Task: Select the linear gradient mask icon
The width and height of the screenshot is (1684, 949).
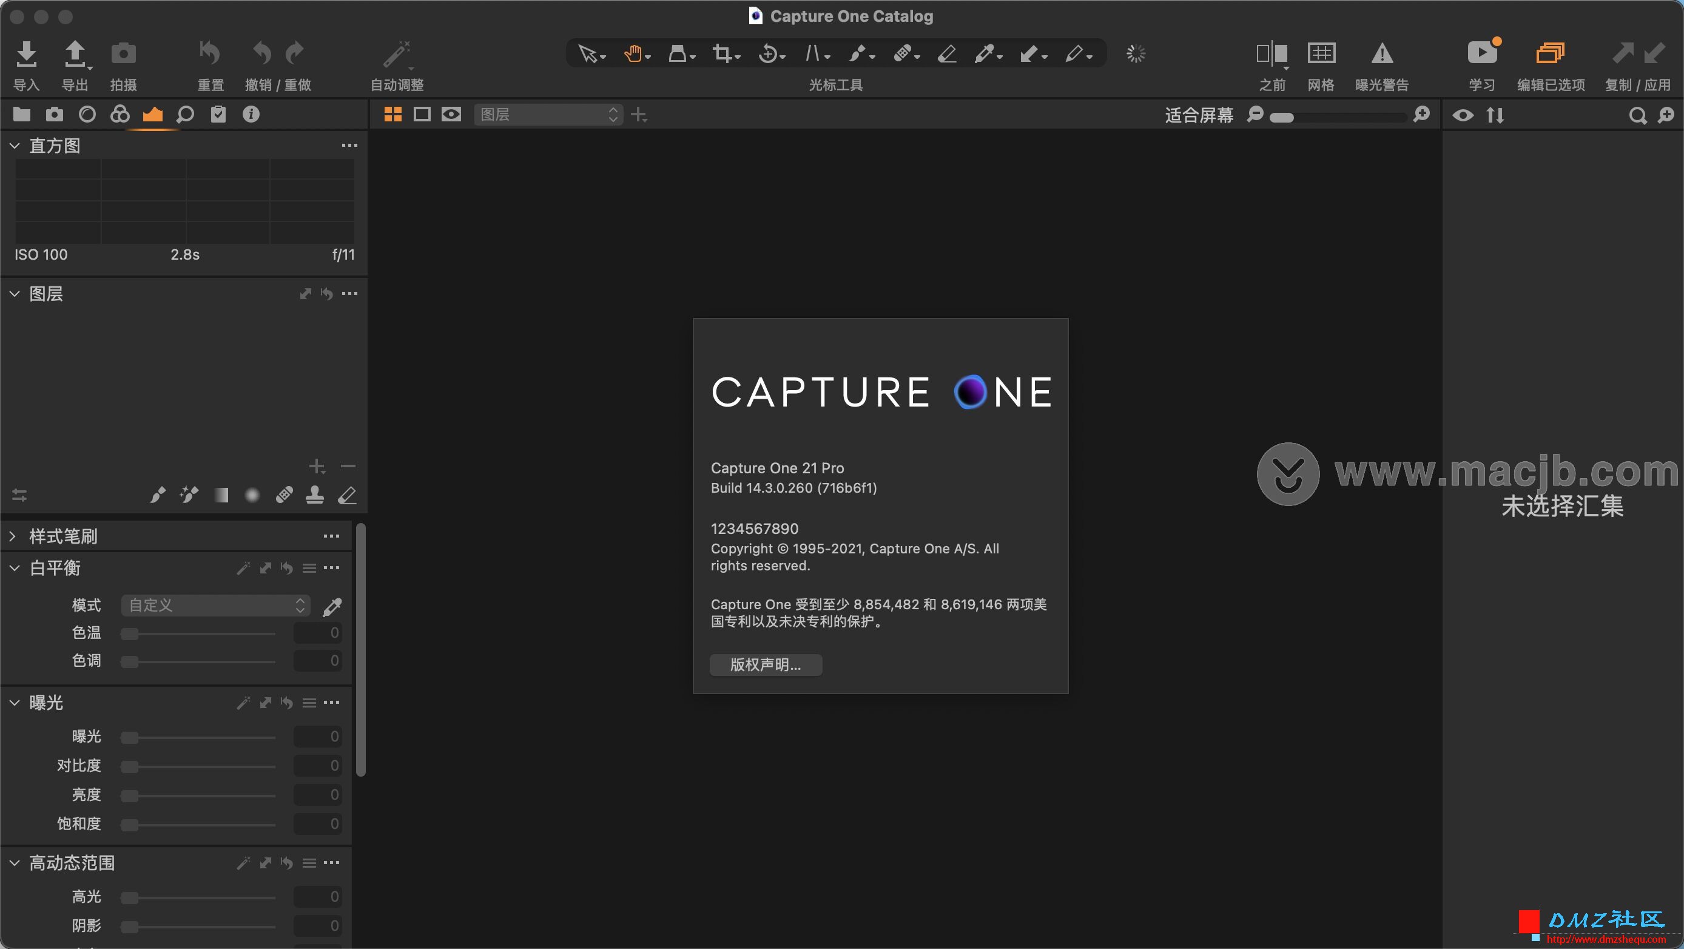Action: (221, 495)
